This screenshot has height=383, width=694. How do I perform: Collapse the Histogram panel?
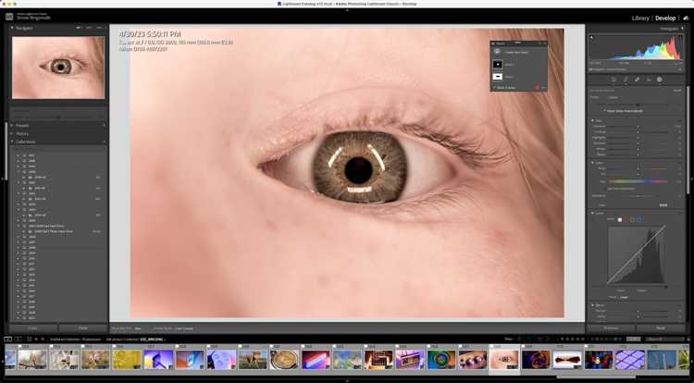[682, 29]
